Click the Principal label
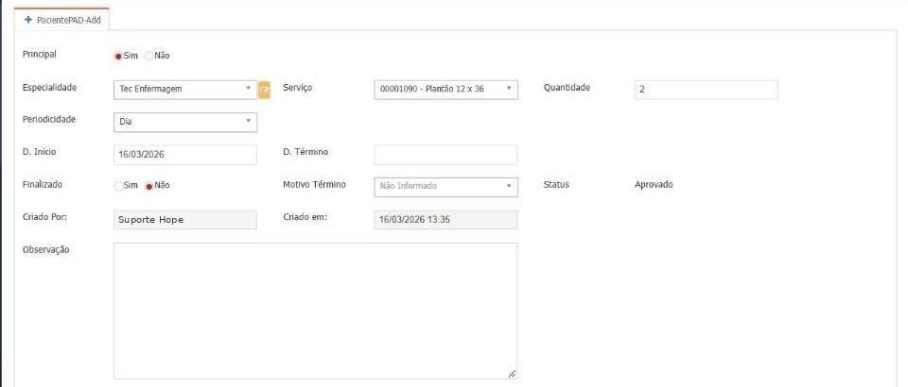908x387 pixels. tap(40, 55)
